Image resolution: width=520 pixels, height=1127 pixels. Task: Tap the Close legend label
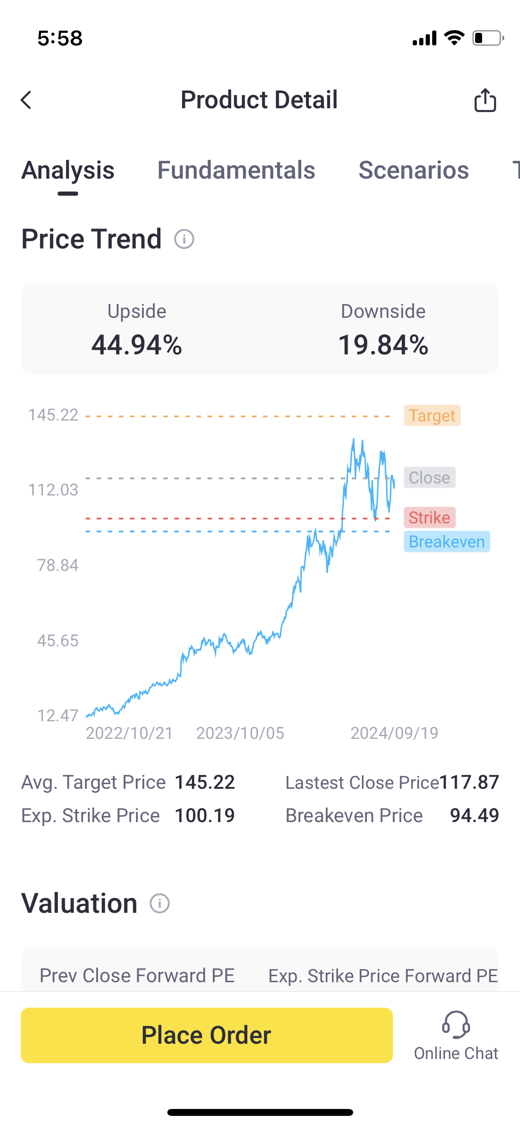tap(429, 477)
